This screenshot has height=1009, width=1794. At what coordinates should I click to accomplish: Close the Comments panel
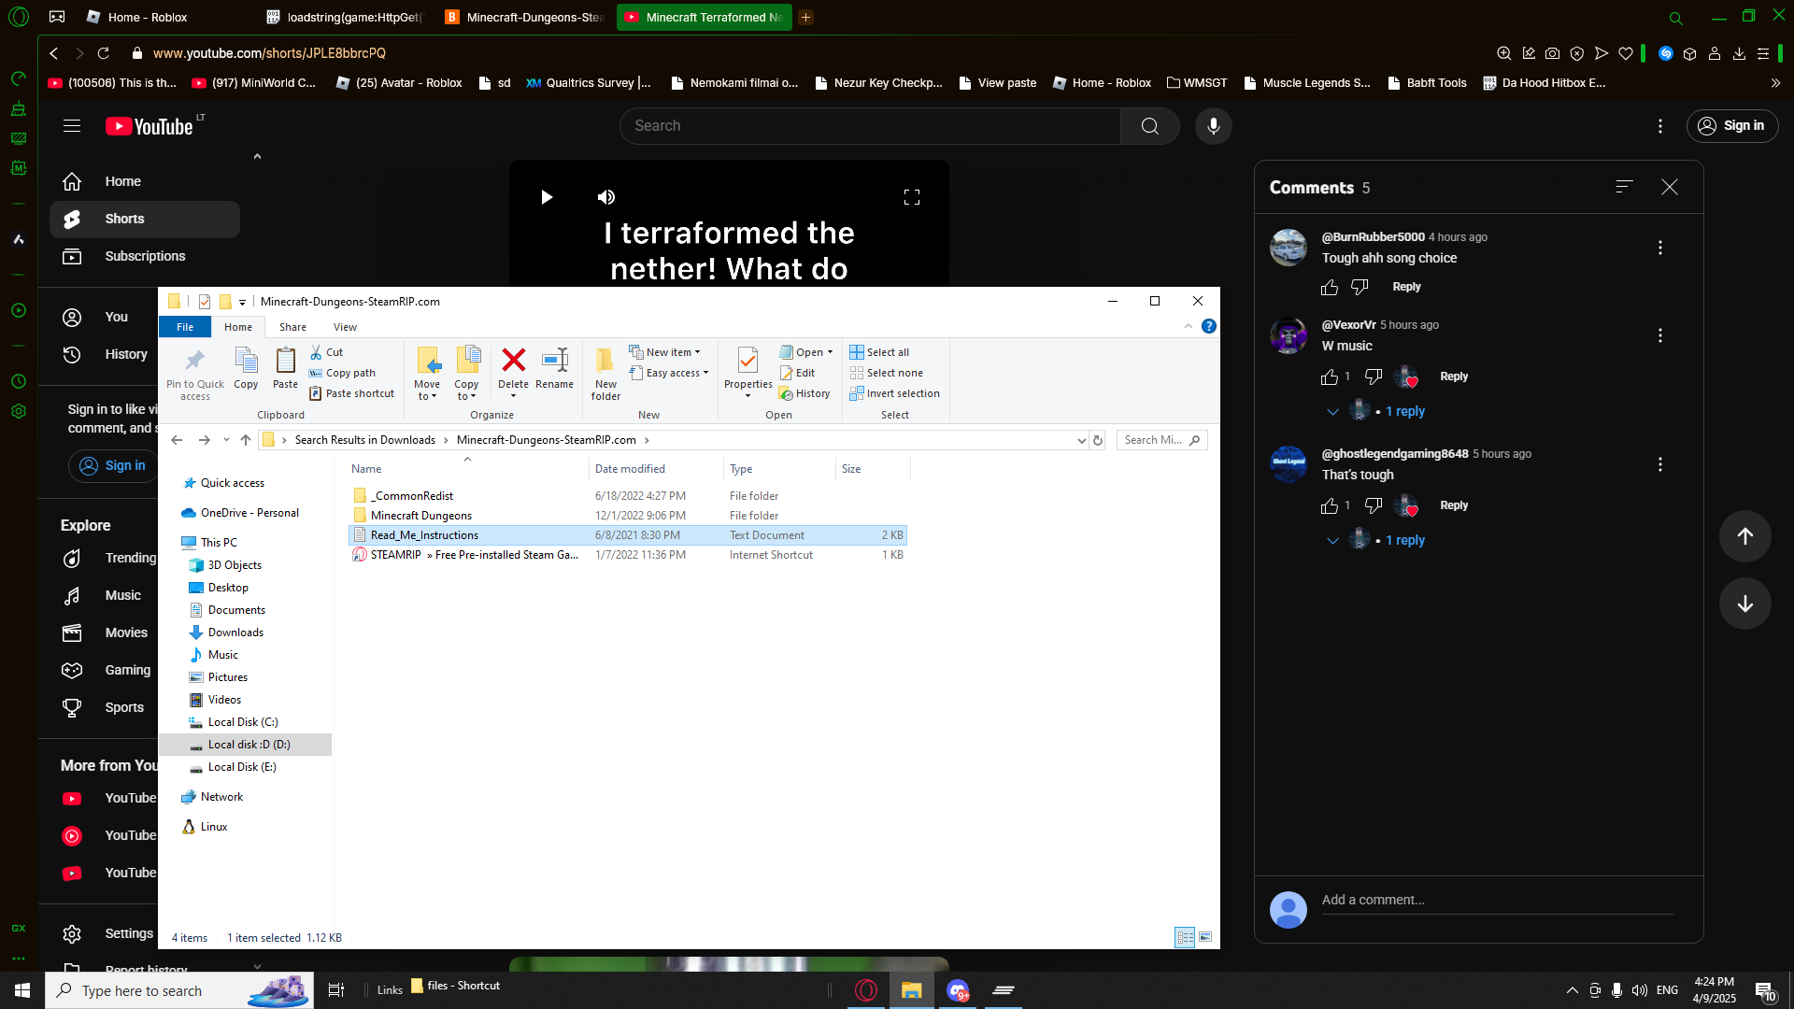click(x=1669, y=187)
